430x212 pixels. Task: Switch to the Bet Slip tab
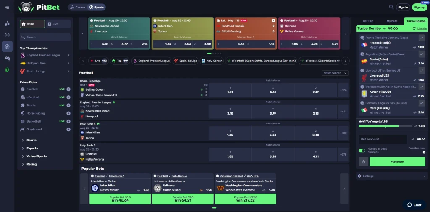pyautogui.click(x=368, y=21)
